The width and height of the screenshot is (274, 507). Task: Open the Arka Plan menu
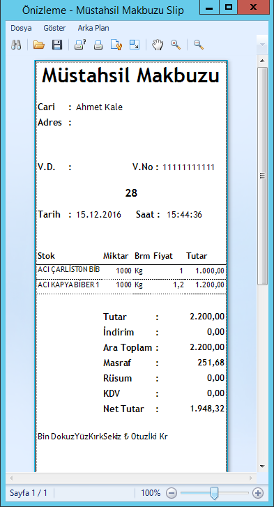pyautogui.click(x=93, y=28)
